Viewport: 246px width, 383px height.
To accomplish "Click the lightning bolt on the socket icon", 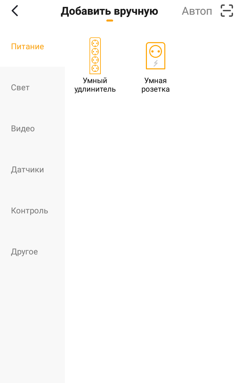I will 155,63.
